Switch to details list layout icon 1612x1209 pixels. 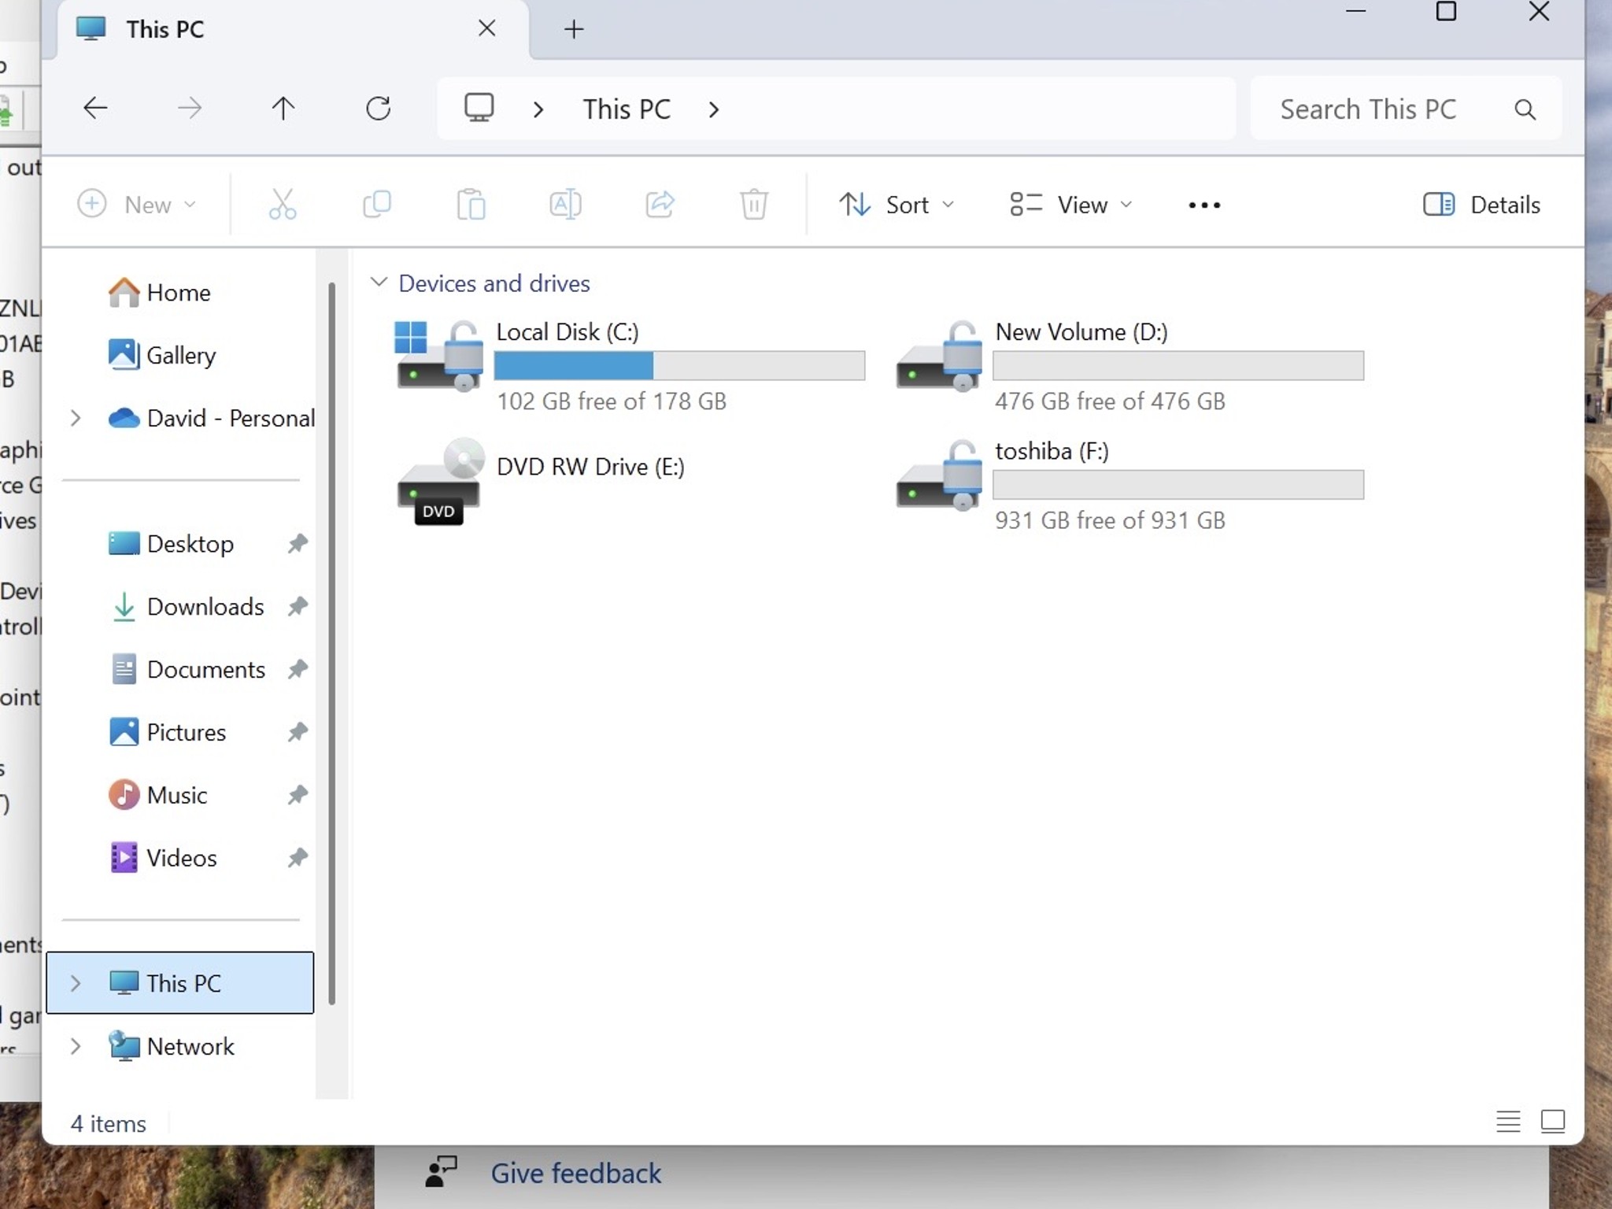[x=1508, y=1122]
